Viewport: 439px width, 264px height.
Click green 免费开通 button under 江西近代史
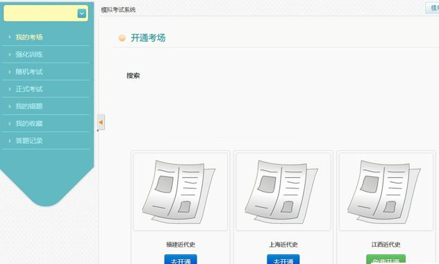386,260
